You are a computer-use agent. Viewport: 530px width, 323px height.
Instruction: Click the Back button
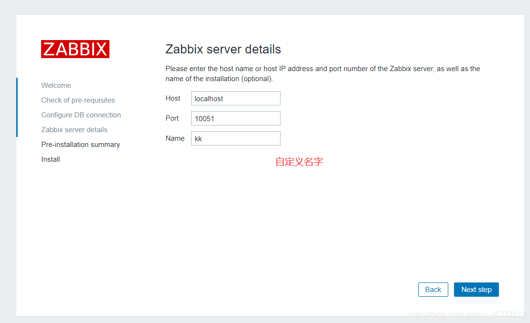click(433, 290)
